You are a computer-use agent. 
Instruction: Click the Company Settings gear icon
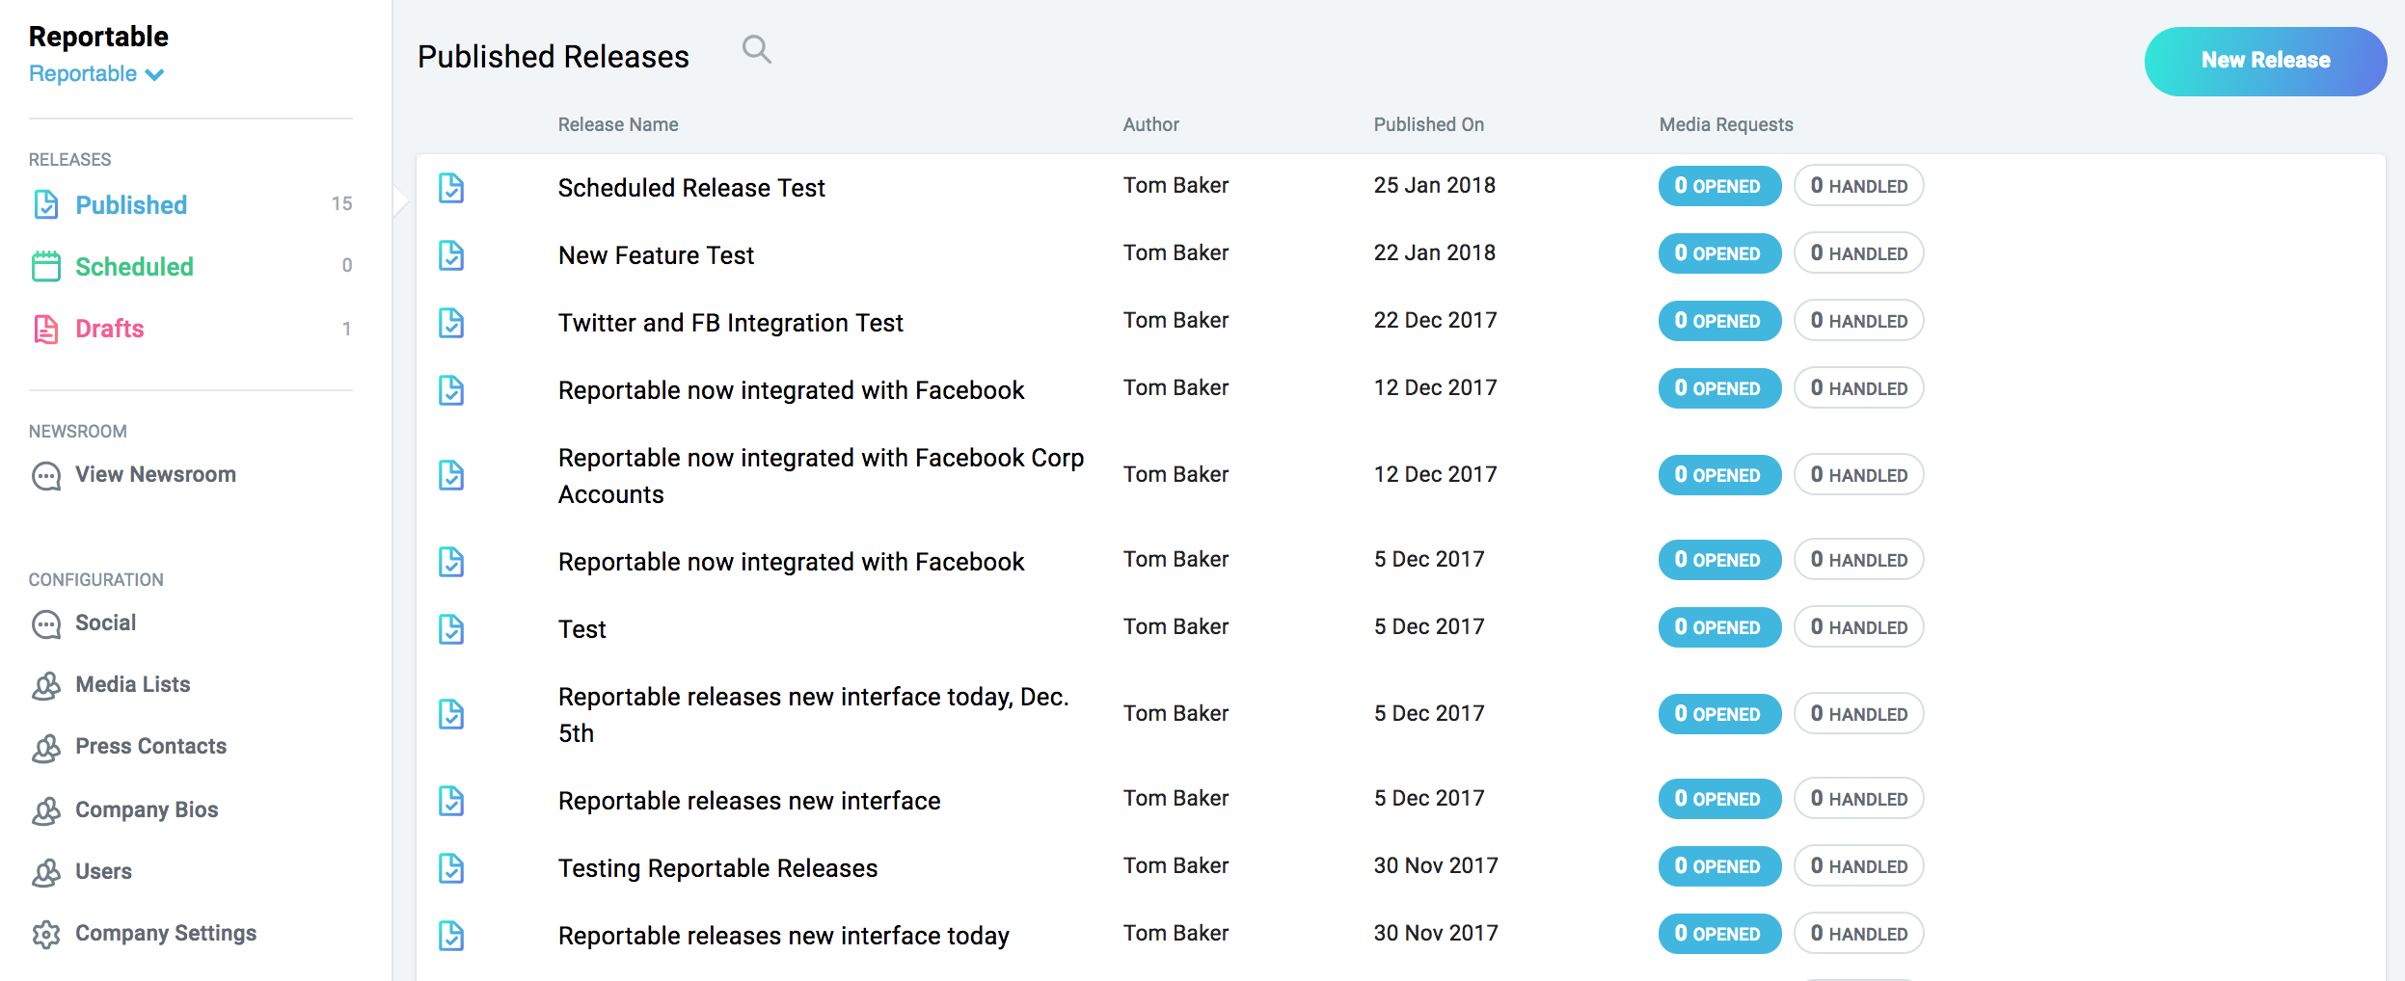coord(45,934)
